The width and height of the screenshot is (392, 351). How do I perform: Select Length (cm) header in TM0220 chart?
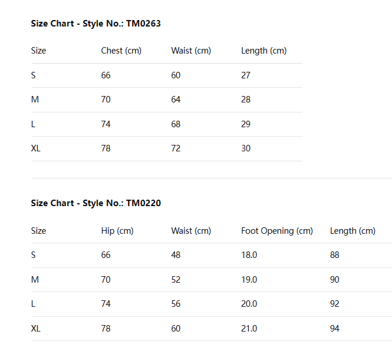(353, 231)
